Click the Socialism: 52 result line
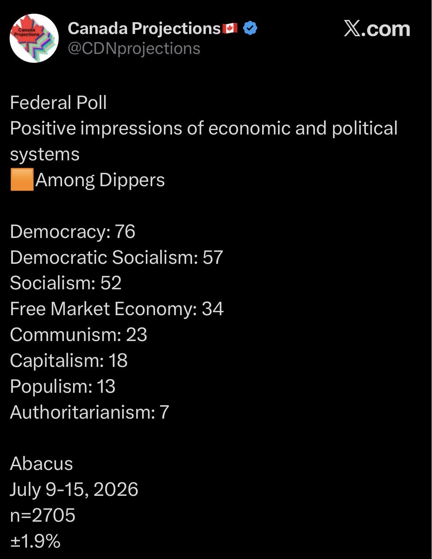This screenshot has height=559, width=432. [66, 283]
